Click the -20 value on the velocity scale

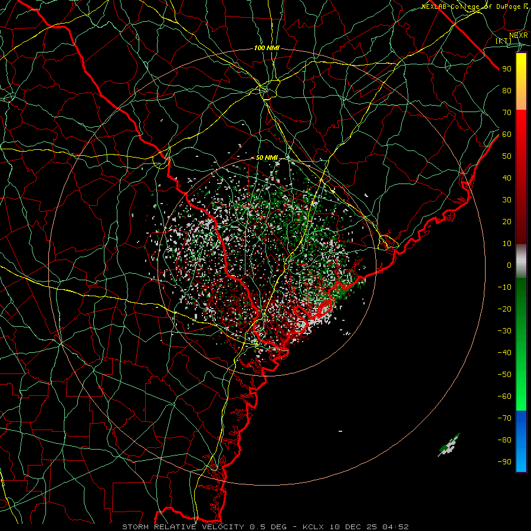point(504,309)
